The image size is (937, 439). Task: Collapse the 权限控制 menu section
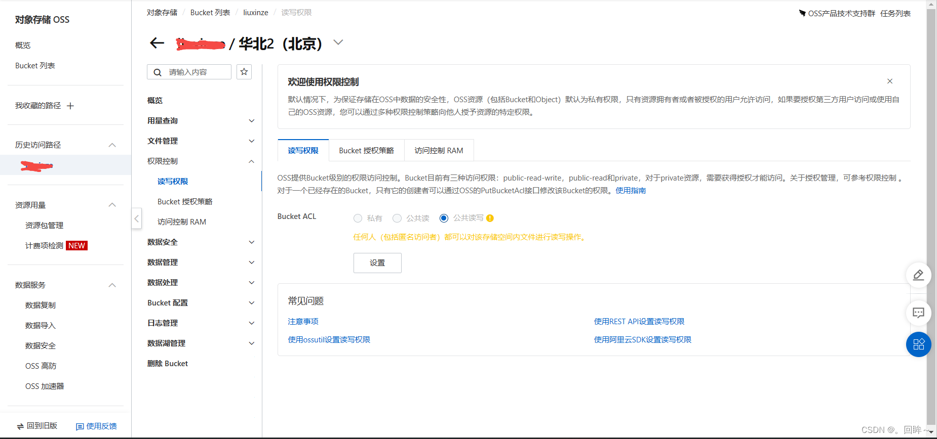[x=201, y=161]
